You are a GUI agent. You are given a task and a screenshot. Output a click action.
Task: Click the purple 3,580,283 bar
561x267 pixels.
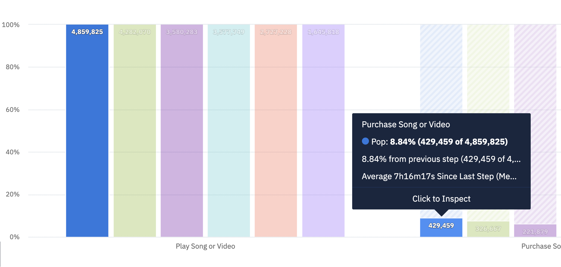tap(182, 130)
